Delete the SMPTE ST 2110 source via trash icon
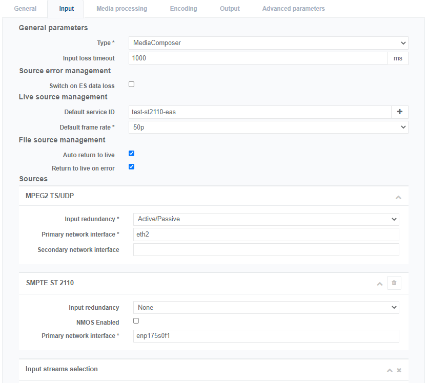Screen dimensions: 428x383 tap(394, 283)
